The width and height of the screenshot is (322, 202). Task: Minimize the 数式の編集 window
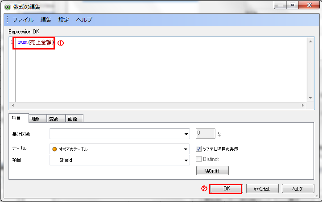[x=281, y=5]
